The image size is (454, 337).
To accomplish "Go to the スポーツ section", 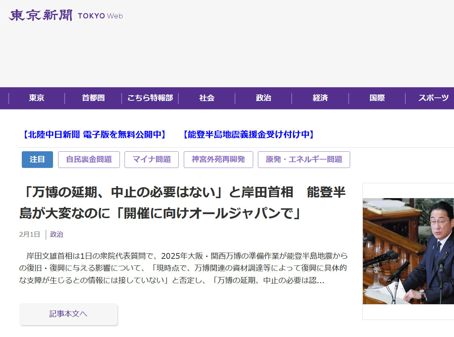I will (x=433, y=98).
